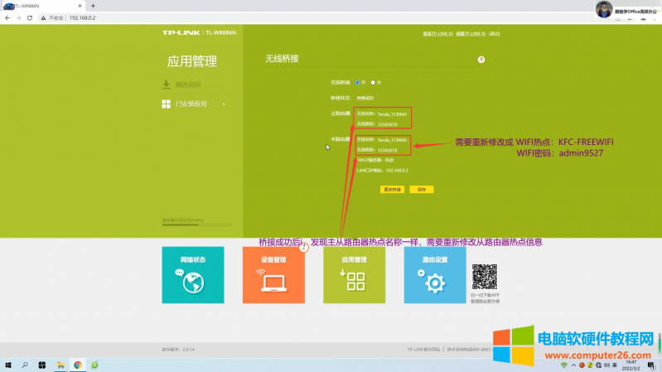Click the 保存 button

point(421,189)
